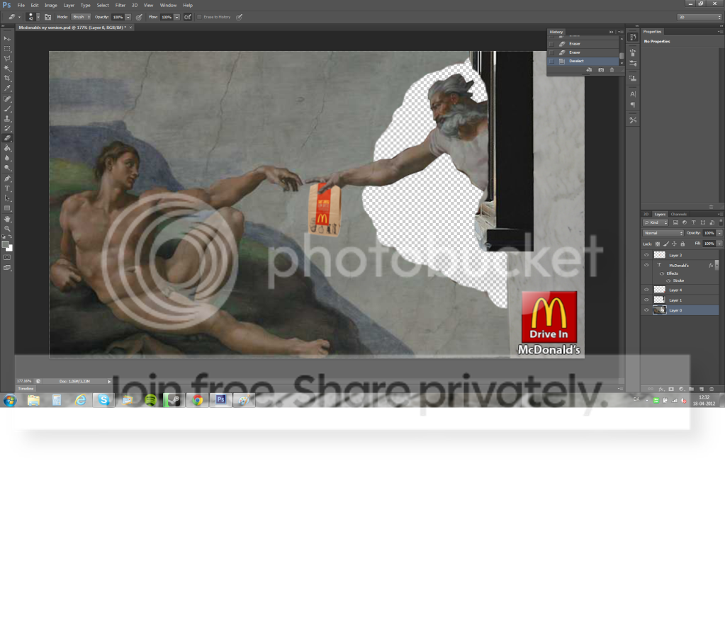The height and width of the screenshot is (643, 725).
Task: Select the Zoom tool
Action: pos(7,229)
